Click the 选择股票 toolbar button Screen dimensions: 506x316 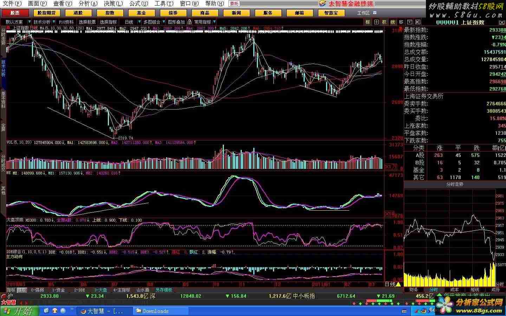pos(87,22)
